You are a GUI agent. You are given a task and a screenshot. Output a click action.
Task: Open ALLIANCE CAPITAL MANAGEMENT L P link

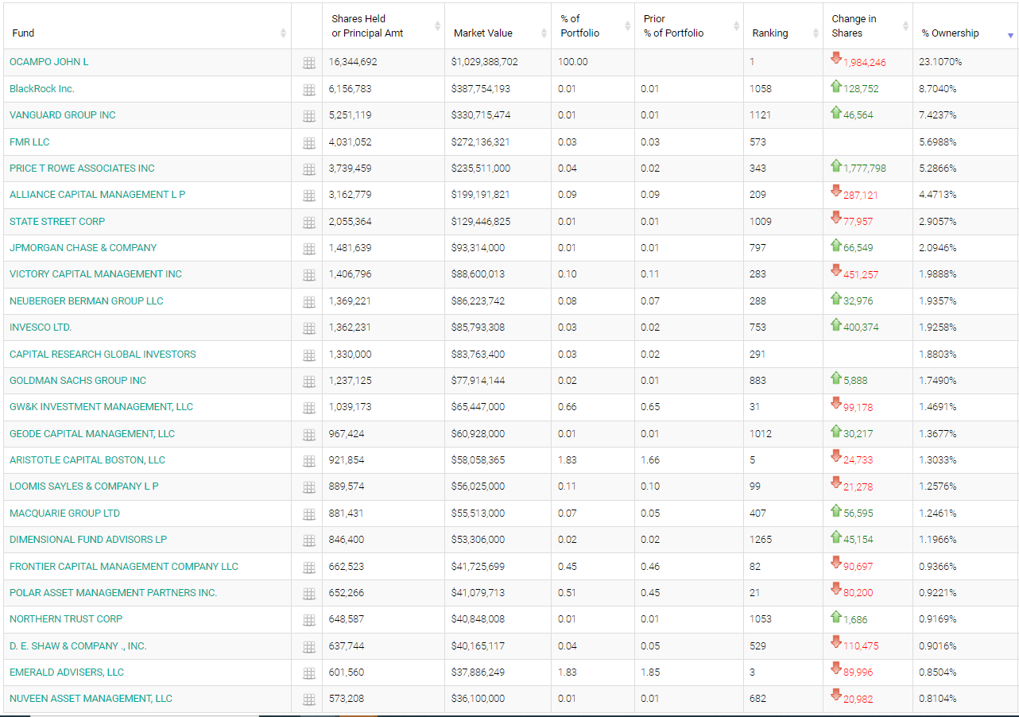click(x=98, y=195)
